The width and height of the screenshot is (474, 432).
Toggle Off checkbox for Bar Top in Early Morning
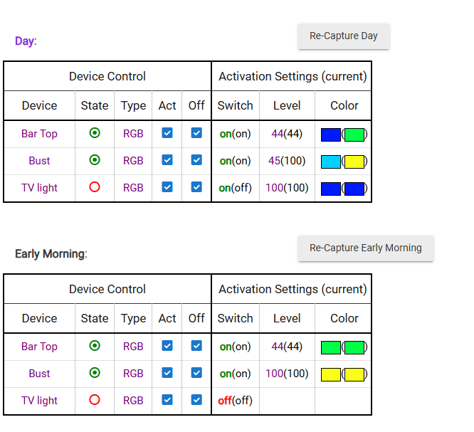(x=196, y=346)
